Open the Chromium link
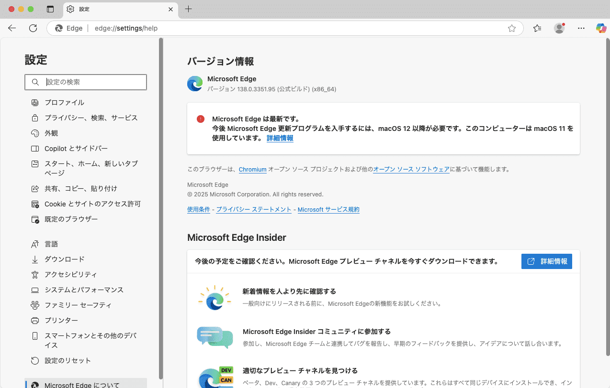Viewport: 610px width, 388px height. [252, 169]
